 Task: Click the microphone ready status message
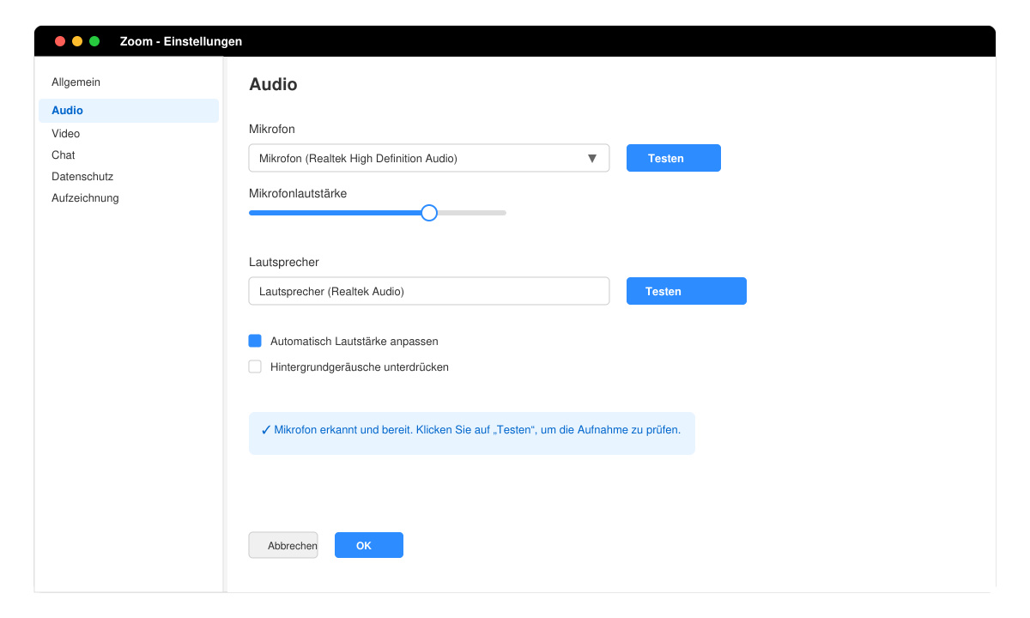point(472,433)
